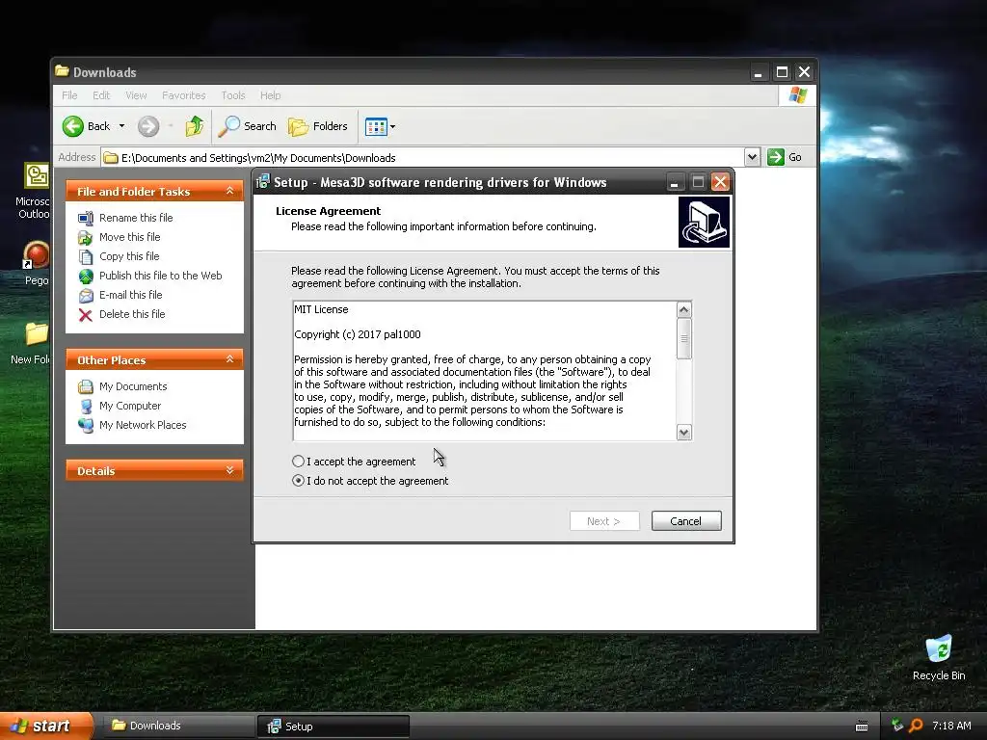Click E-mail this file link
Screen dimensions: 987x740
click(130, 295)
